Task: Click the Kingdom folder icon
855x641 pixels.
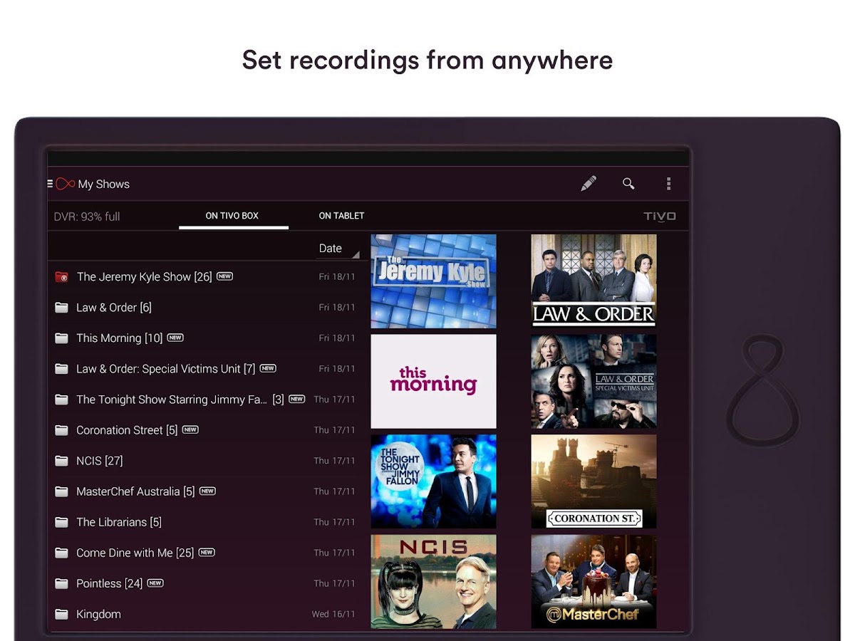Action: [62, 614]
